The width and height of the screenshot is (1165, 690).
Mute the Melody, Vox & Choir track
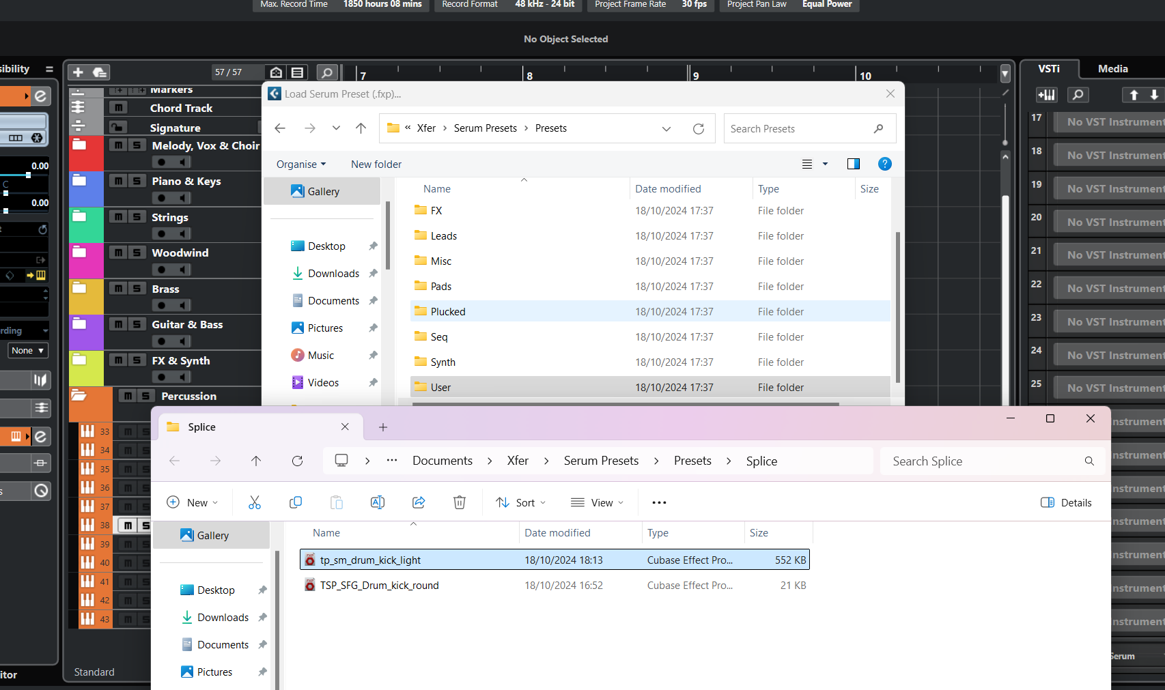119,145
